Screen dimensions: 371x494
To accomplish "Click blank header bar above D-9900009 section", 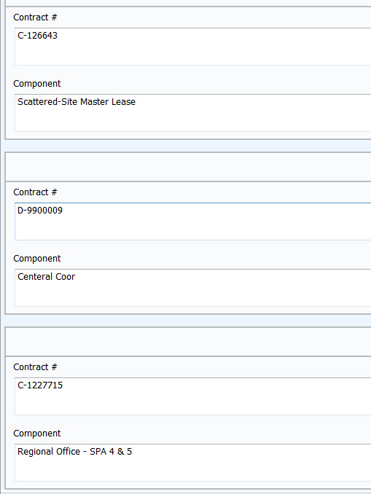I will point(188,167).
